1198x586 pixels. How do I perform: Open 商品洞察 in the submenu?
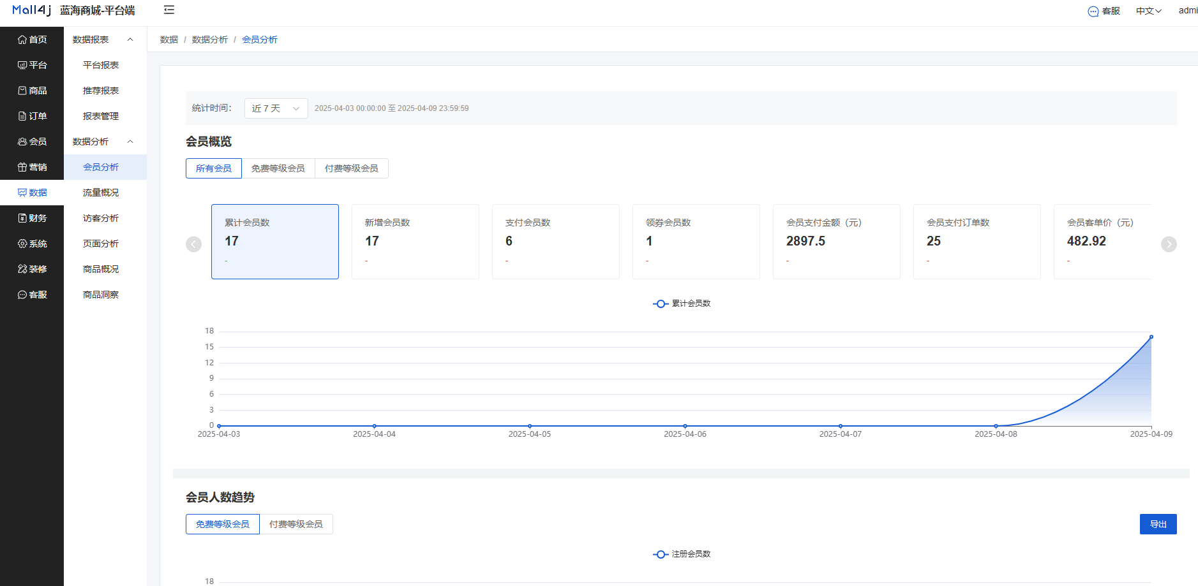coord(105,295)
